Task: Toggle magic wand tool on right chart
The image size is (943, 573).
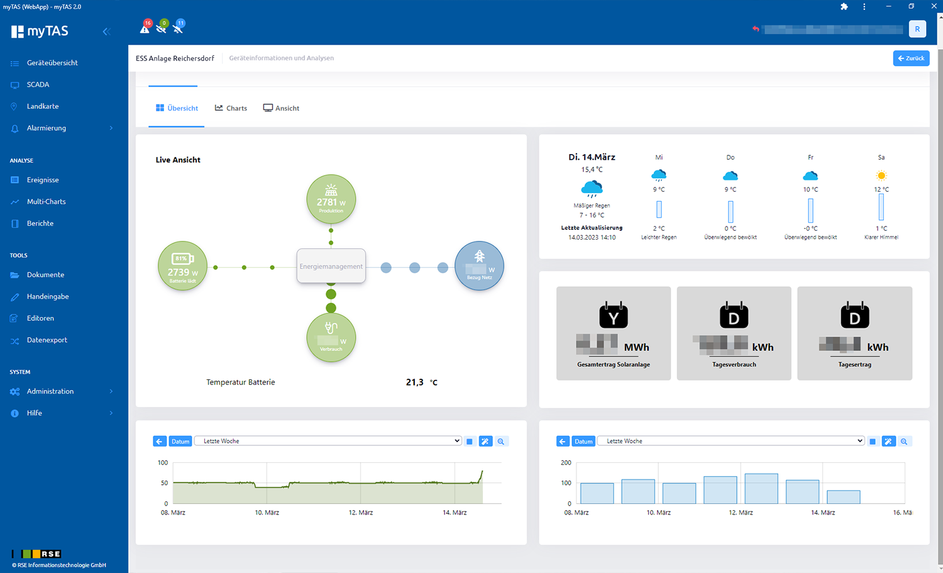Action: (888, 442)
